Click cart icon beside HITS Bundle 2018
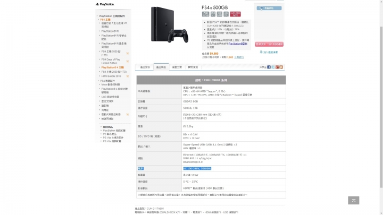 tap(128, 76)
